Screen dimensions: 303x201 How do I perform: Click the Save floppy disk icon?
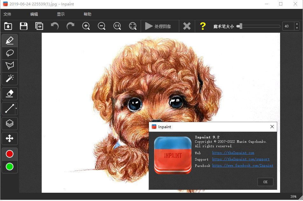coord(24,26)
